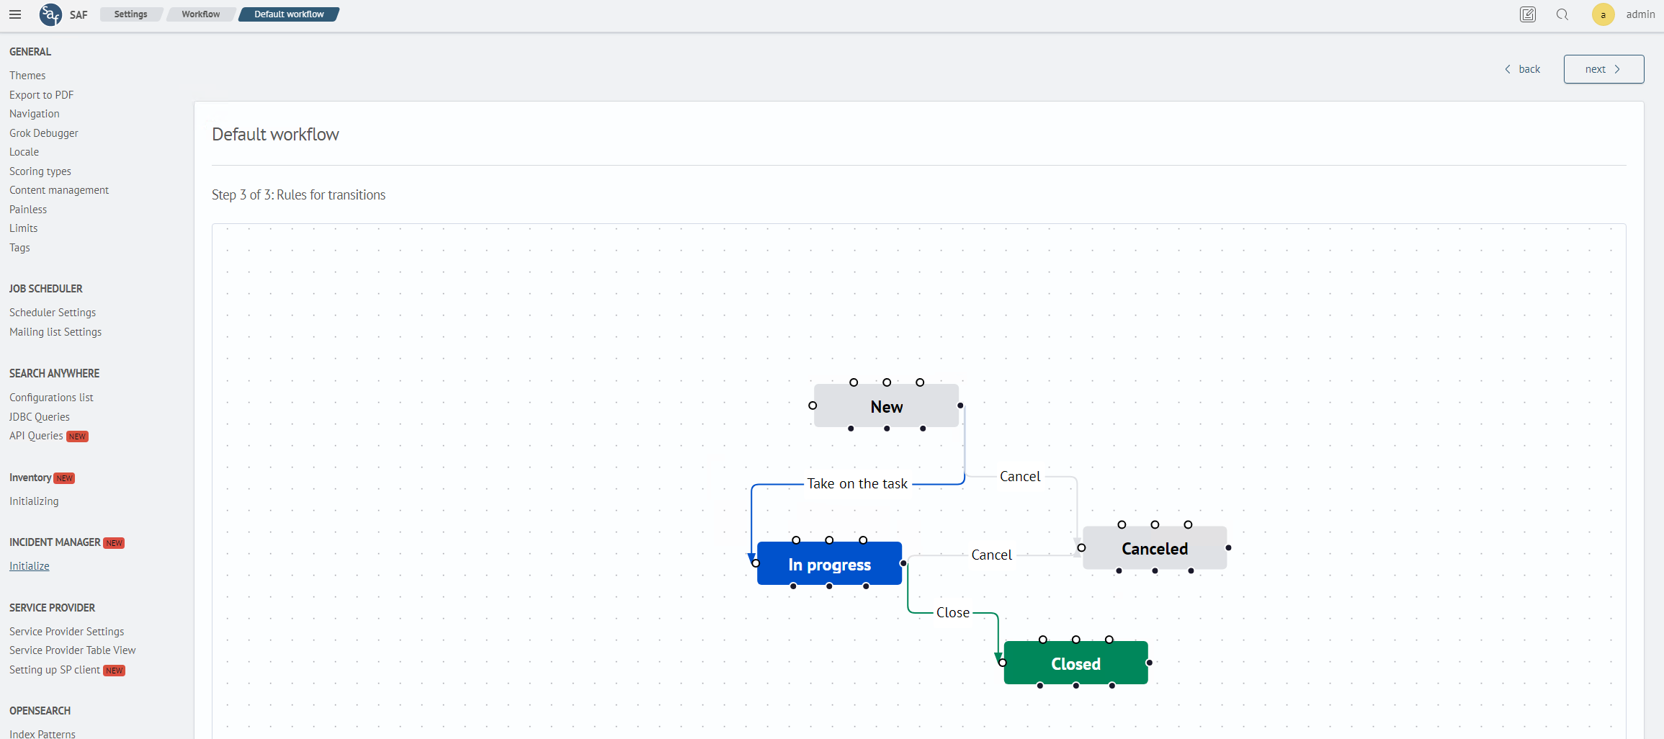The image size is (1664, 739).
Task: Open Configurations list
Action: pos(51,398)
